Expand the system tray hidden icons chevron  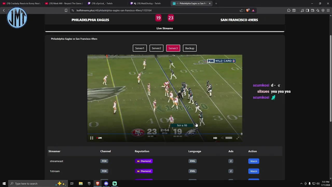301,184
